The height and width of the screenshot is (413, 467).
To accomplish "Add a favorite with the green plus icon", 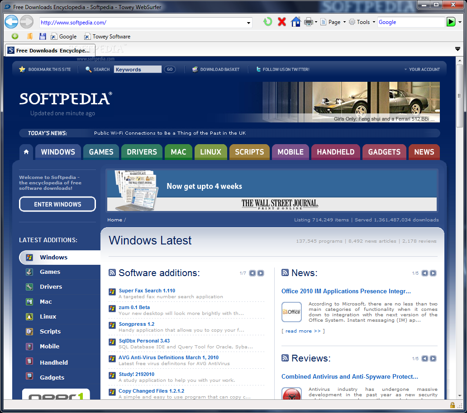I will [15, 36].
